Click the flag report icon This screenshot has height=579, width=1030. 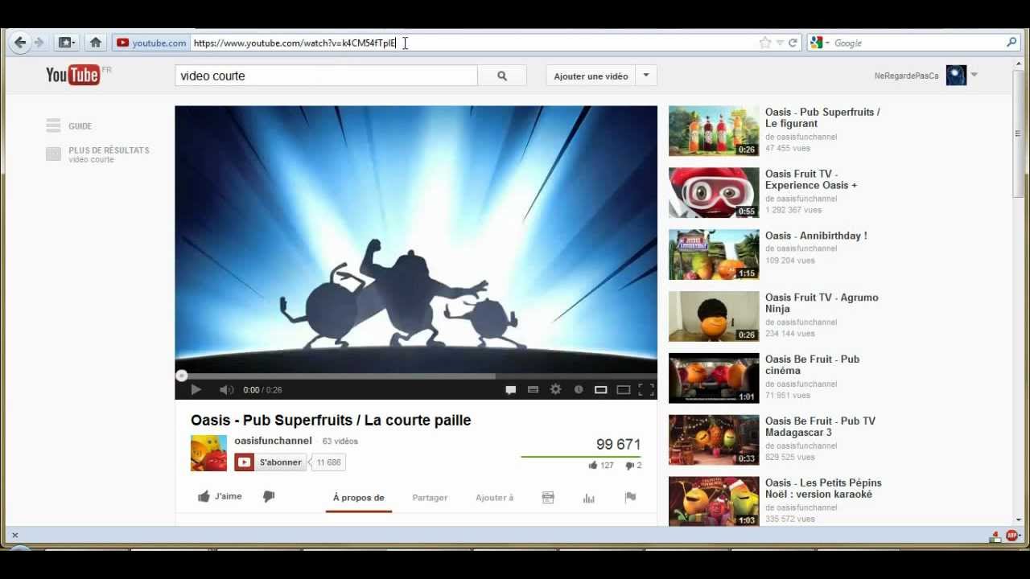[x=630, y=498]
